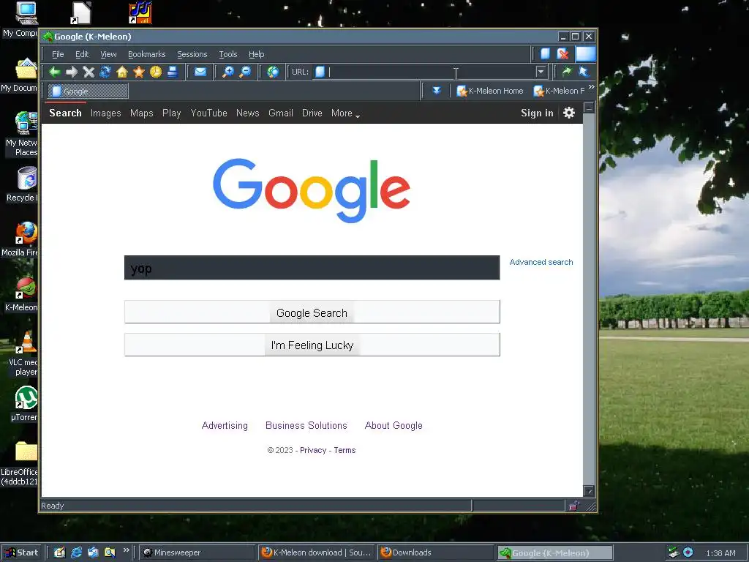Open the Advanced search link
The image size is (749, 562).
(541, 262)
